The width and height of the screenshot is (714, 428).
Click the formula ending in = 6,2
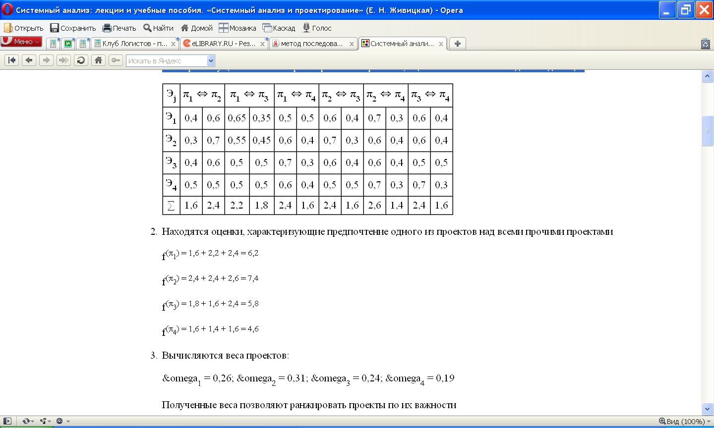(x=210, y=254)
